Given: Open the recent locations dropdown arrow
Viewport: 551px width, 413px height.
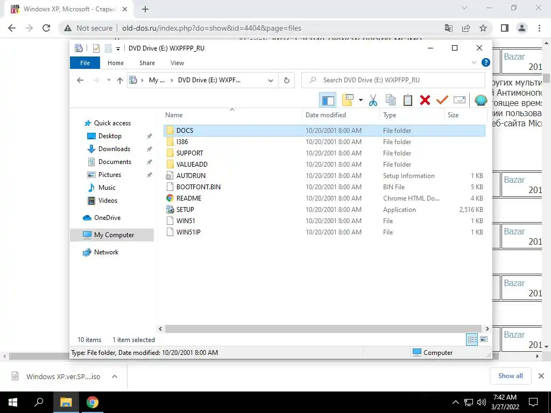Looking at the screenshot, I should pos(109,80).
